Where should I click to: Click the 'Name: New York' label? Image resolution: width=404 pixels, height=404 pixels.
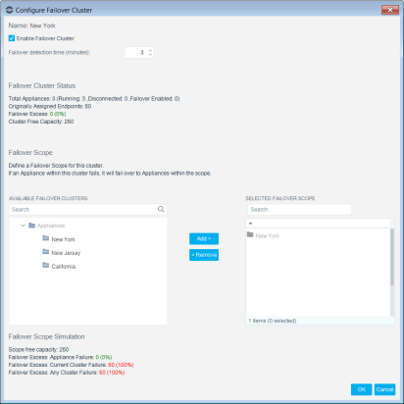tap(31, 25)
